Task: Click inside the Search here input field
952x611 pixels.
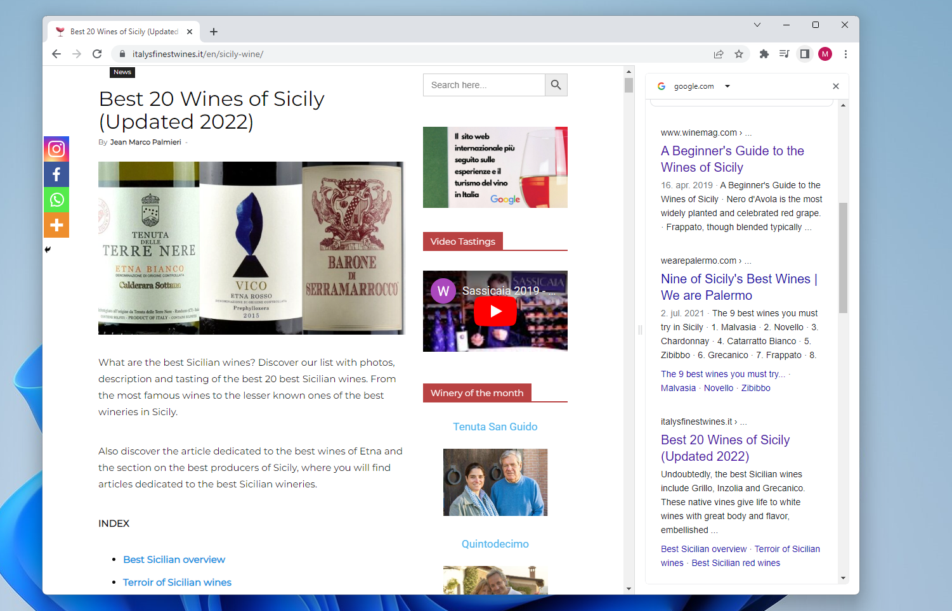Action: [x=484, y=84]
